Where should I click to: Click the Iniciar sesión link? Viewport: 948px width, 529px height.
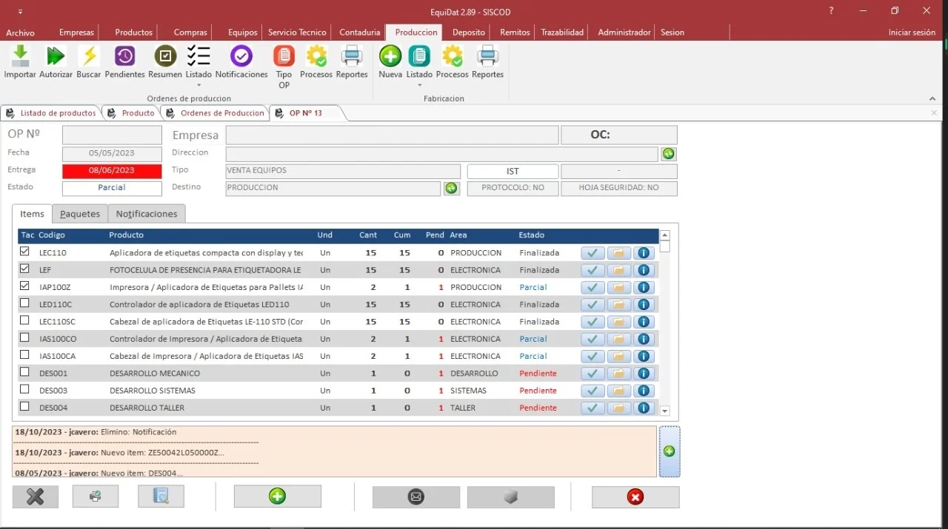click(912, 33)
